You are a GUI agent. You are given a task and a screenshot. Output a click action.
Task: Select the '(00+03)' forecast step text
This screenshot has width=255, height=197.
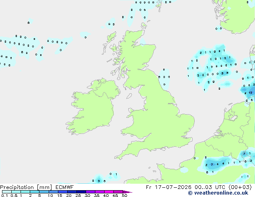click(241, 187)
